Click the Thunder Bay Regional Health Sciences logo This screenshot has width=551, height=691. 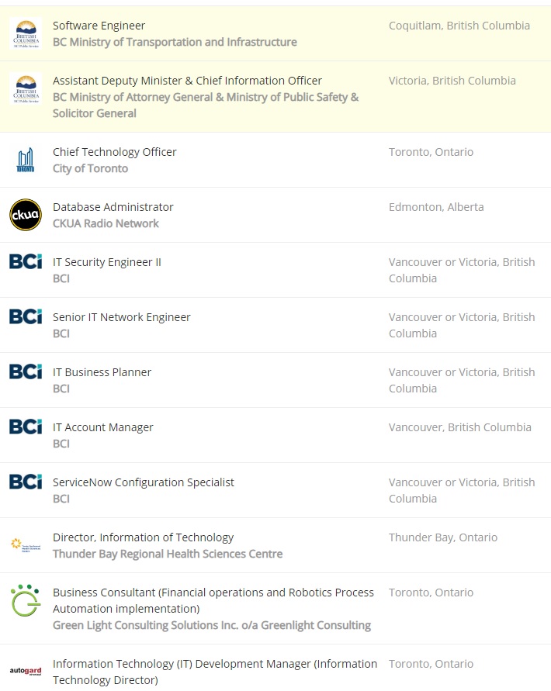pos(26,544)
